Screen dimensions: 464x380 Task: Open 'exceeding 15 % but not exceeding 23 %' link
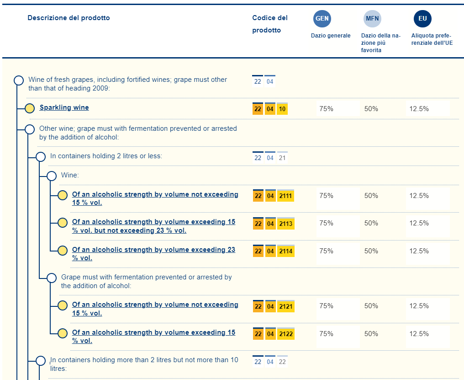pyautogui.click(x=153, y=226)
